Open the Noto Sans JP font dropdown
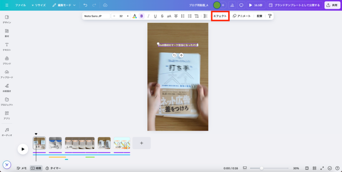 click(96, 16)
